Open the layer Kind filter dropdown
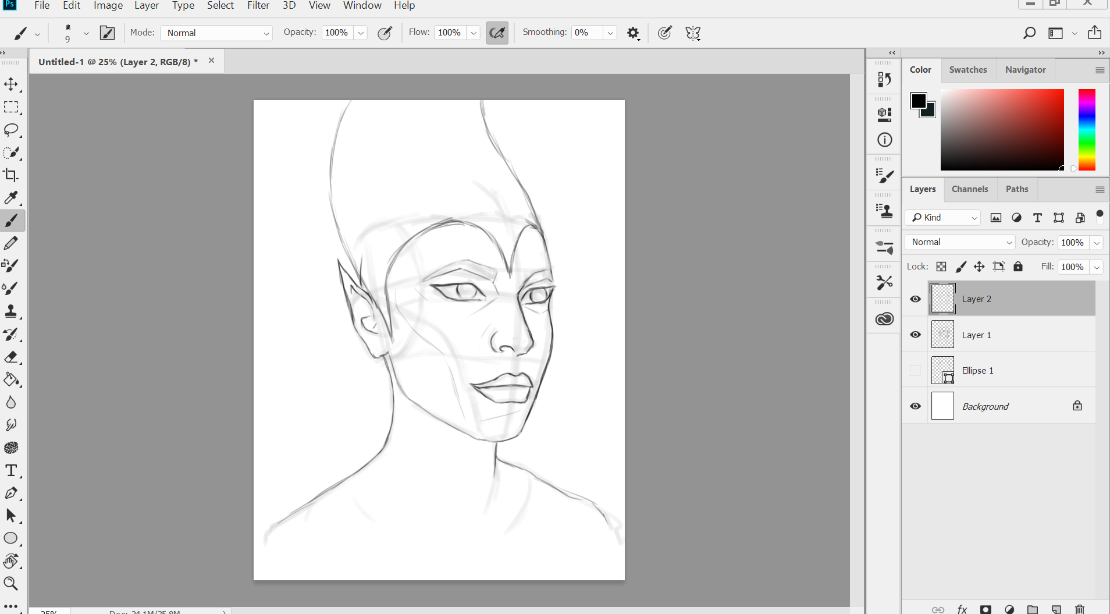The width and height of the screenshot is (1110, 614). 942,218
